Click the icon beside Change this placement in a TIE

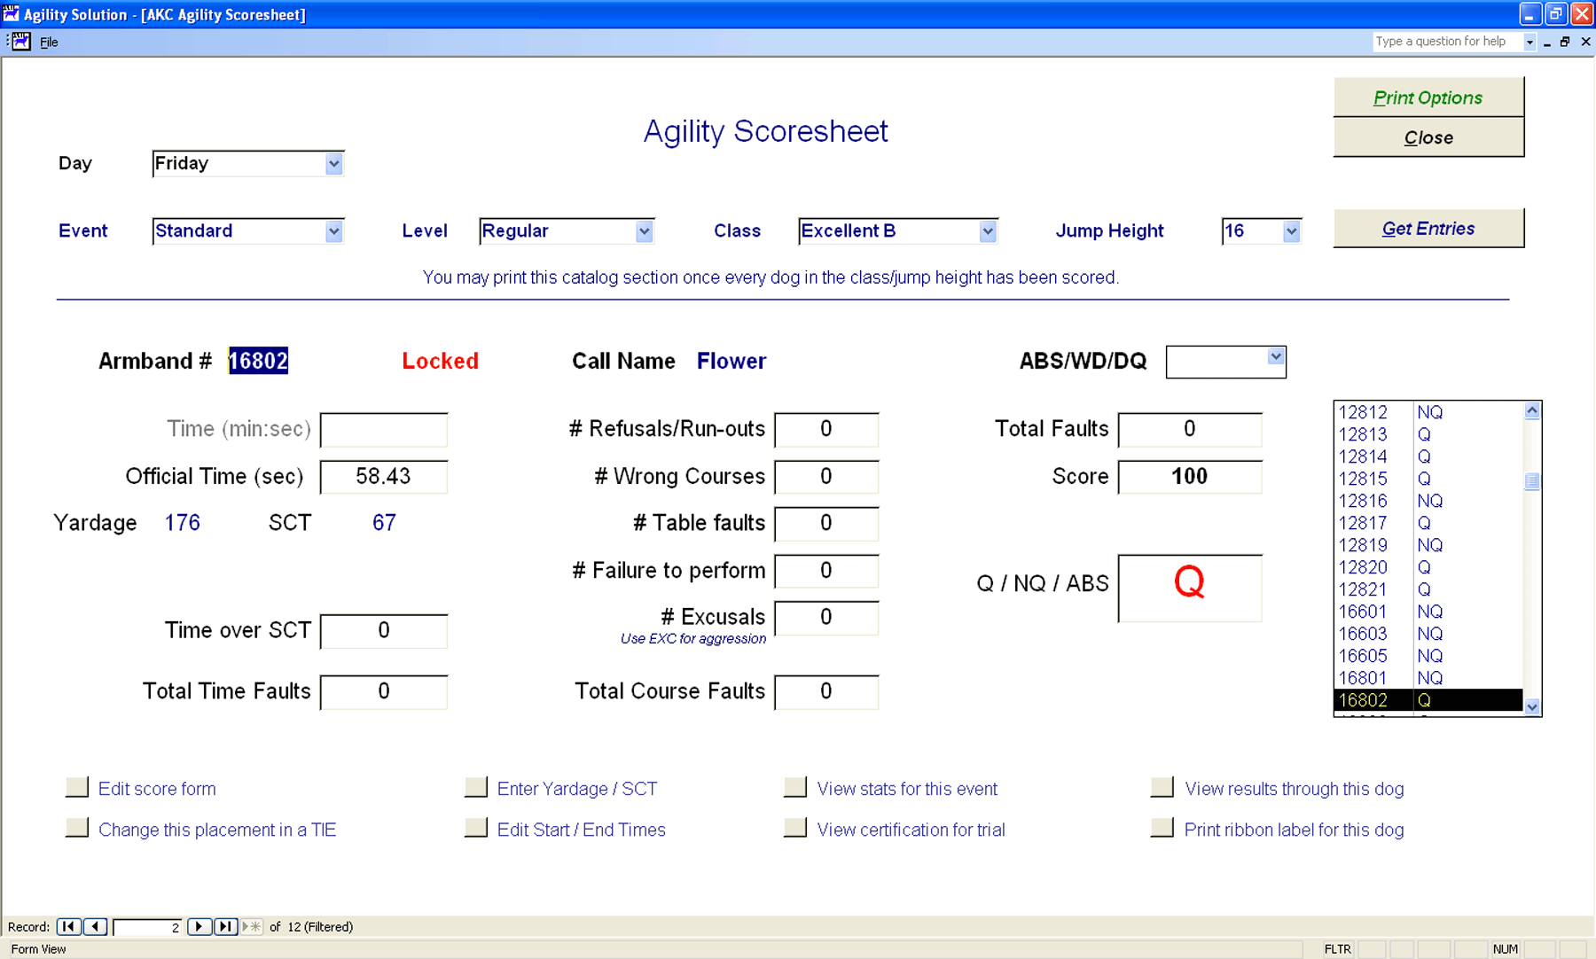[77, 826]
